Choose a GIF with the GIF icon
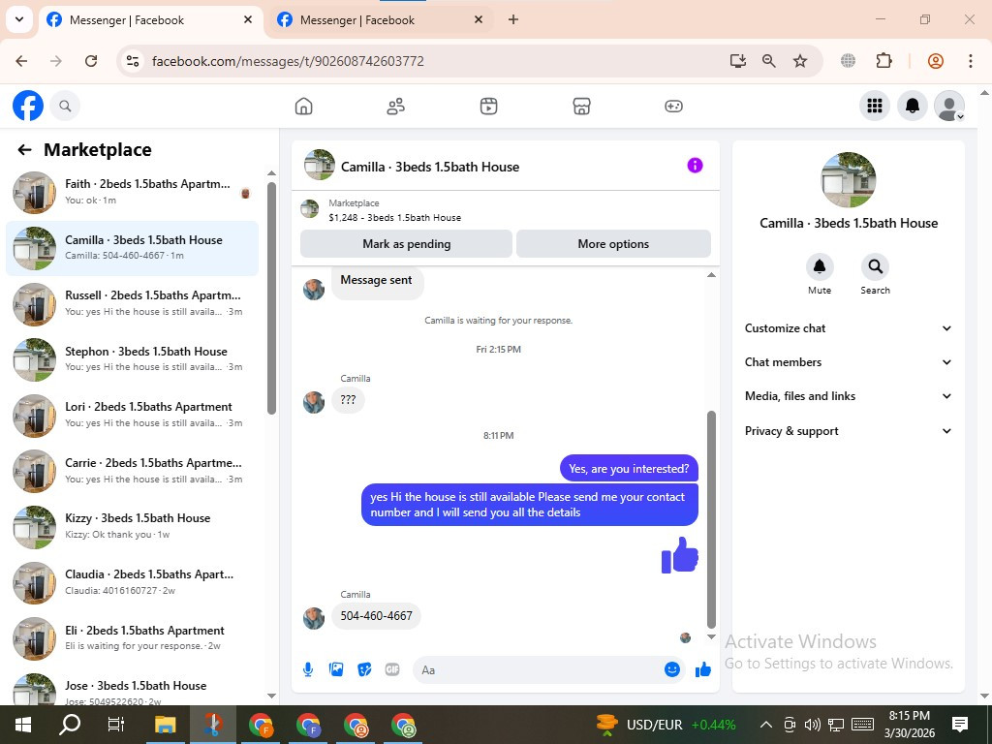 click(x=392, y=669)
